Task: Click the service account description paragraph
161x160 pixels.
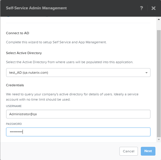Action: click(72, 97)
